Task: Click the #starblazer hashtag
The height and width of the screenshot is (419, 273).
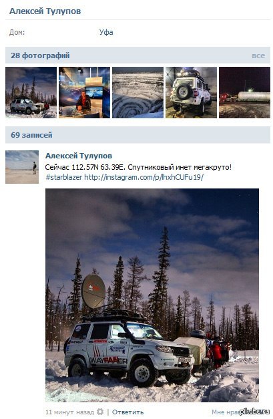Action: (64, 177)
